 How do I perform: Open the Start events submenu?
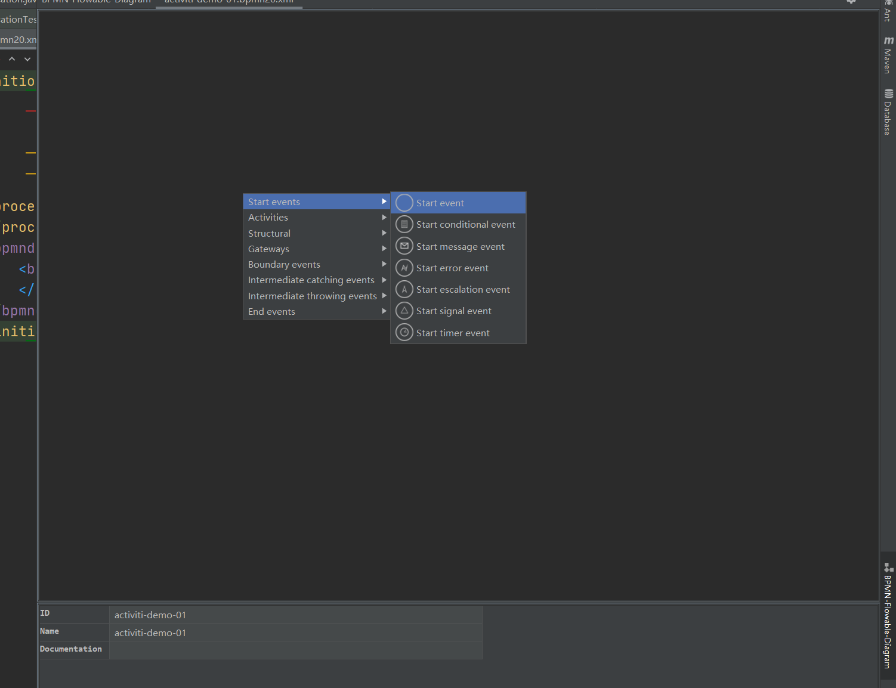click(317, 202)
